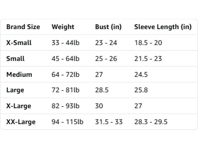Click the 18.5 - 20 sleeve length value
Image resolution: width=198 pixels, height=148 pixels.
tap(148, 43)
